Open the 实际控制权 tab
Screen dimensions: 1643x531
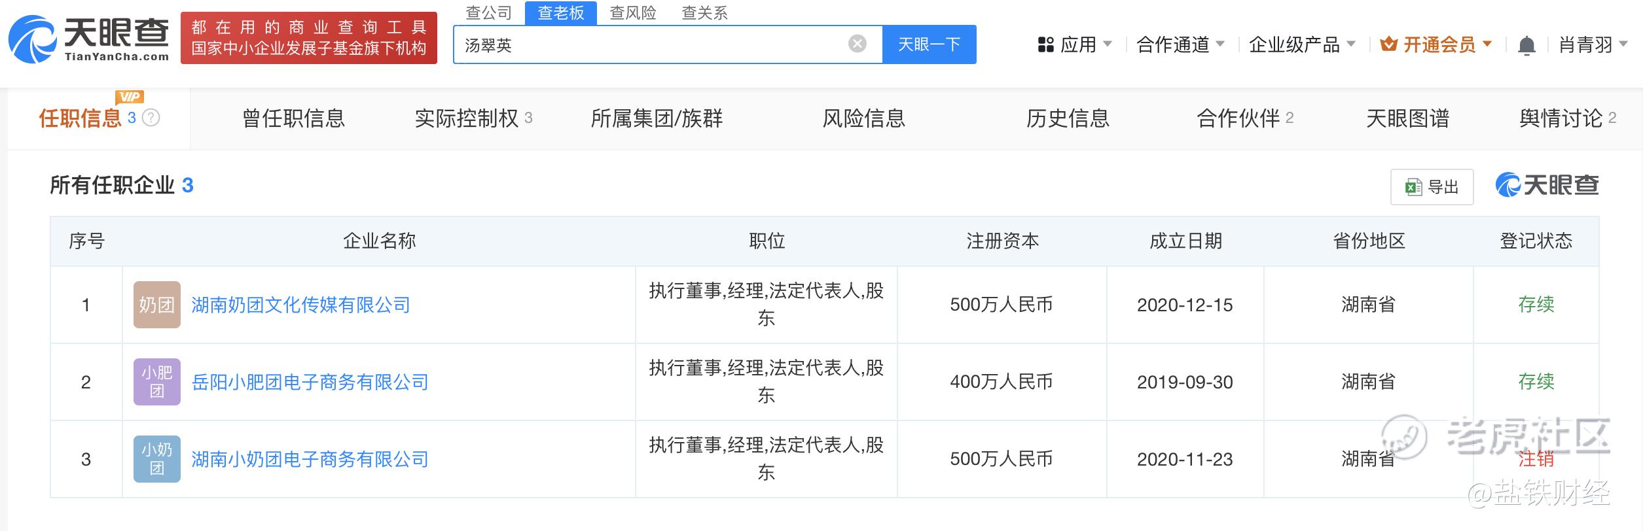click(474, 118)
